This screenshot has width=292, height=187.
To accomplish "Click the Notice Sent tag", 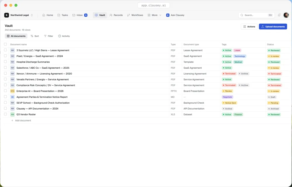I will (229, 103).
